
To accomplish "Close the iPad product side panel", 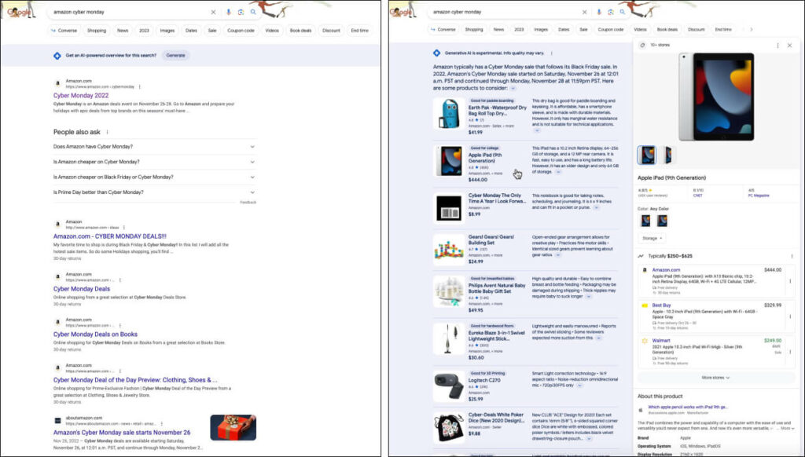I will 789,45.
